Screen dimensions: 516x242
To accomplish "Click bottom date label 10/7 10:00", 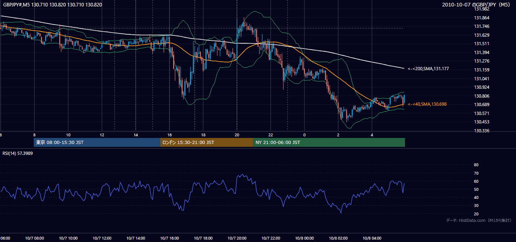I will tap(68, 238).
